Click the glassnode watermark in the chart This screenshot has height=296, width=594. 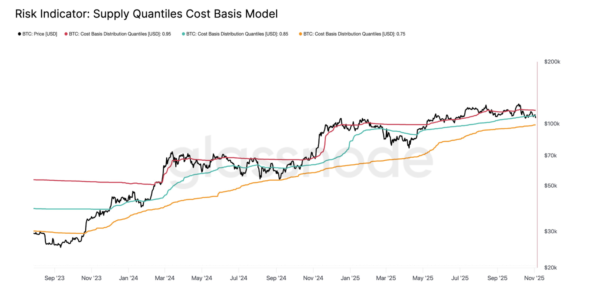301,159
